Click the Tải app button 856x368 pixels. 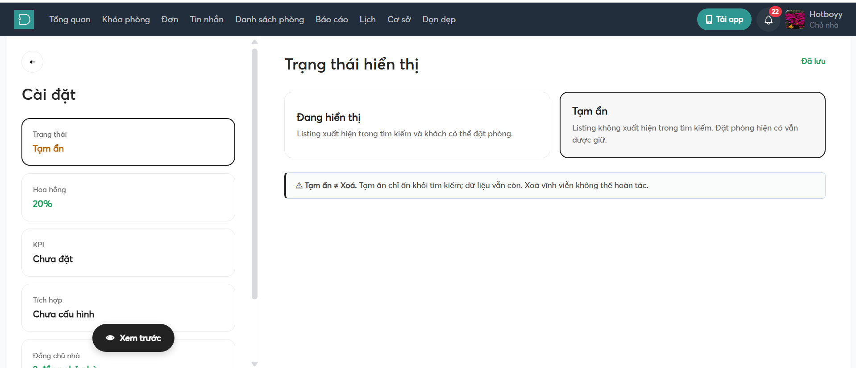pos(724,20)
